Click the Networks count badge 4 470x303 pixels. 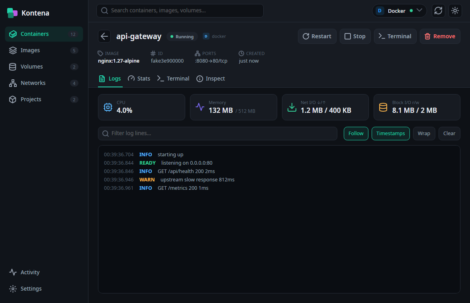coord(74,83)
